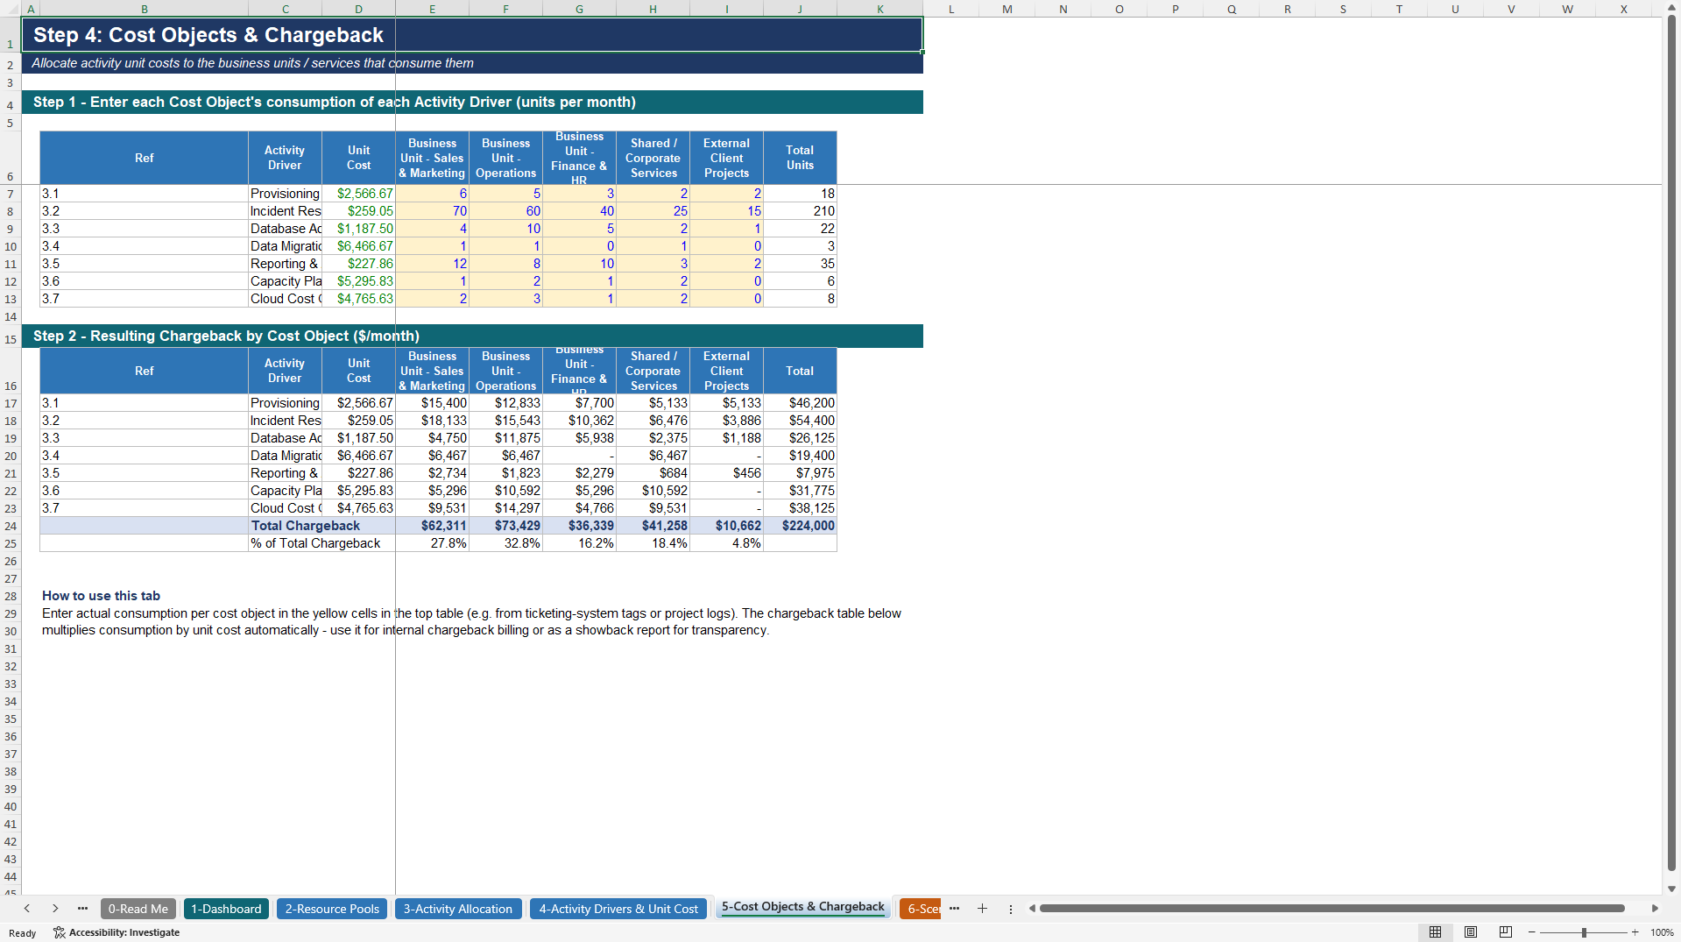The image size is (1681, 942).
Task: Click the zoom out minus icon
Action: point(1532,932)
